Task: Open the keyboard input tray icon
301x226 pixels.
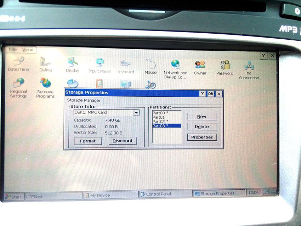Action: (x=273, y=191)
